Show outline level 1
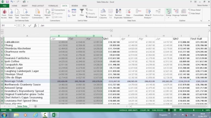Screen dimensions: 211x118 tap(2, 30)
